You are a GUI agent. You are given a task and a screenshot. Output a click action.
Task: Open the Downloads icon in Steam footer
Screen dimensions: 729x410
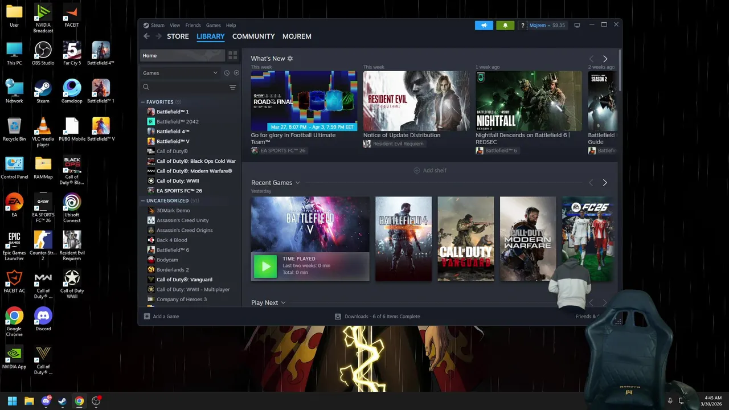click(x=338, y=317)
